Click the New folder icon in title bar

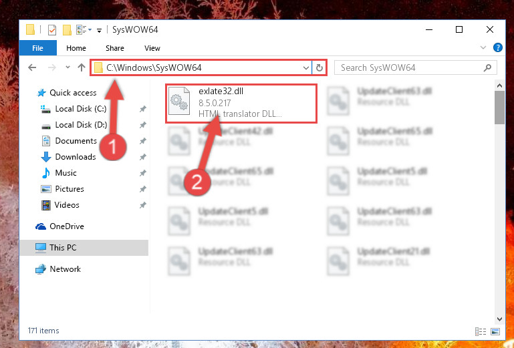(67, 30)
